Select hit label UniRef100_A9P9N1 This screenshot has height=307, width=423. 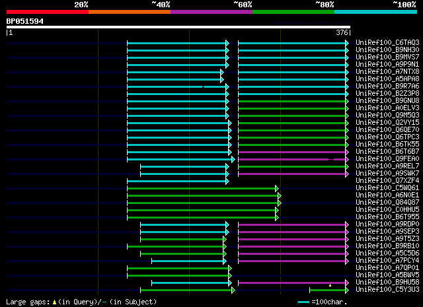tap(387, 65)
